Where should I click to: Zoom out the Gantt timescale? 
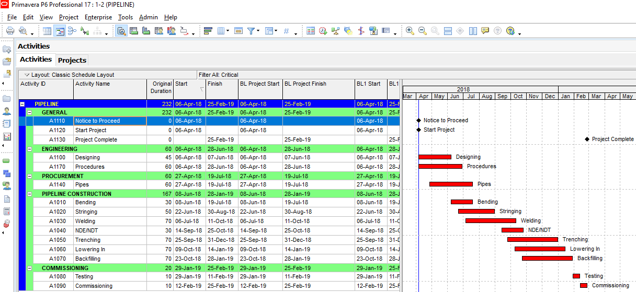[x=422, y=31]
